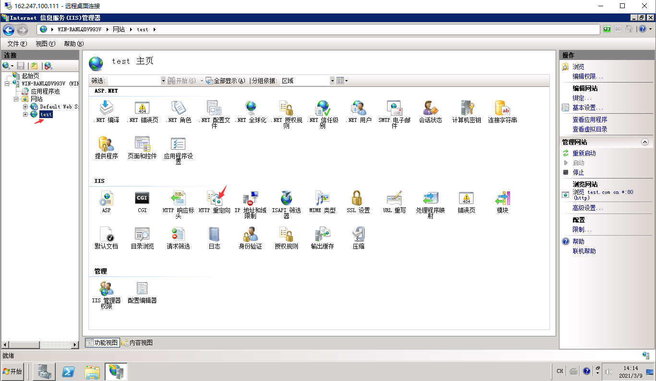Open the 筛选 filter dropdown arrow
656x381 pixels.
(x=163, y=81)
